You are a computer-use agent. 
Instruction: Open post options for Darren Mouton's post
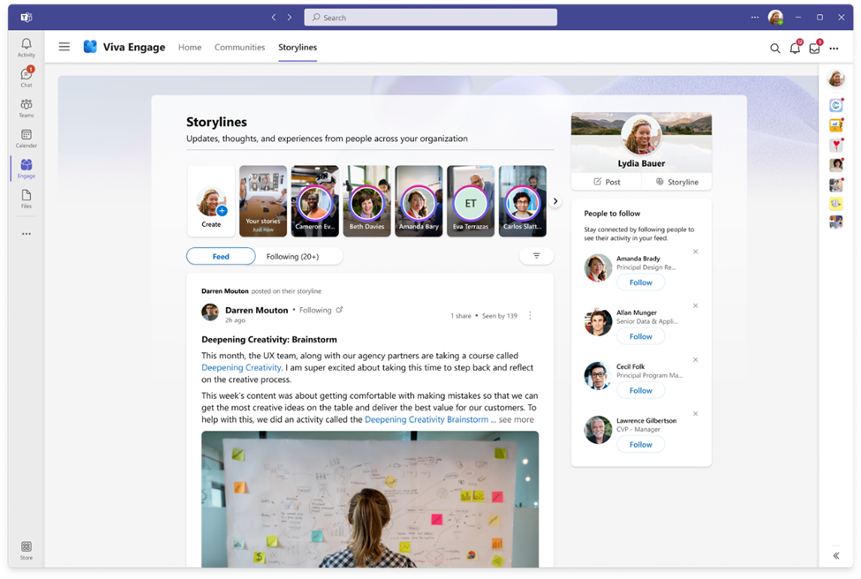[x=530, y=315]
